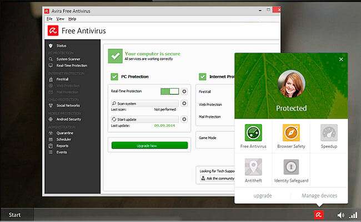Select Status in the sidebar

point(61,46)
